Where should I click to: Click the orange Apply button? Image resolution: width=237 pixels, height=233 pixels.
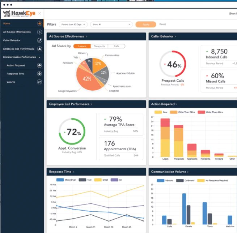pos(146,25)
